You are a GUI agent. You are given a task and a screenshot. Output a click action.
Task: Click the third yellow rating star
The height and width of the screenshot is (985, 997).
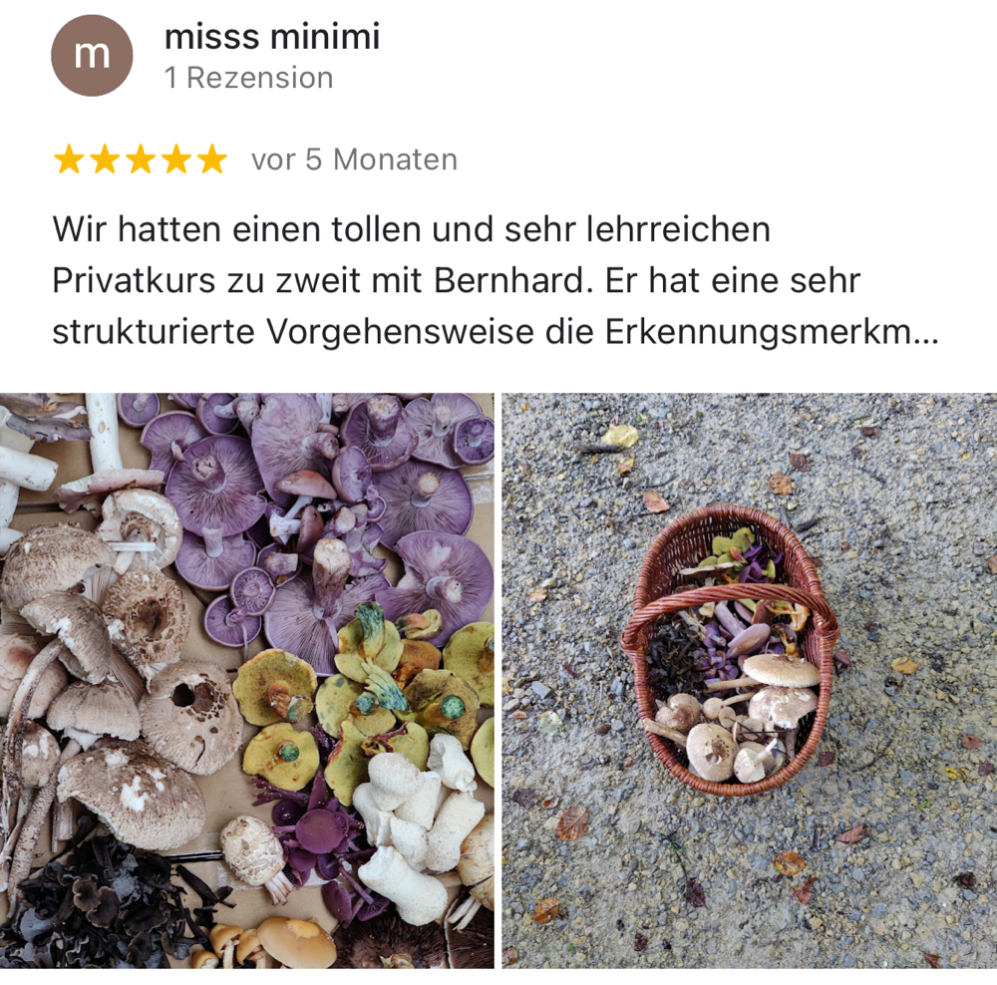pyautogui.click(x=141, y=159)
